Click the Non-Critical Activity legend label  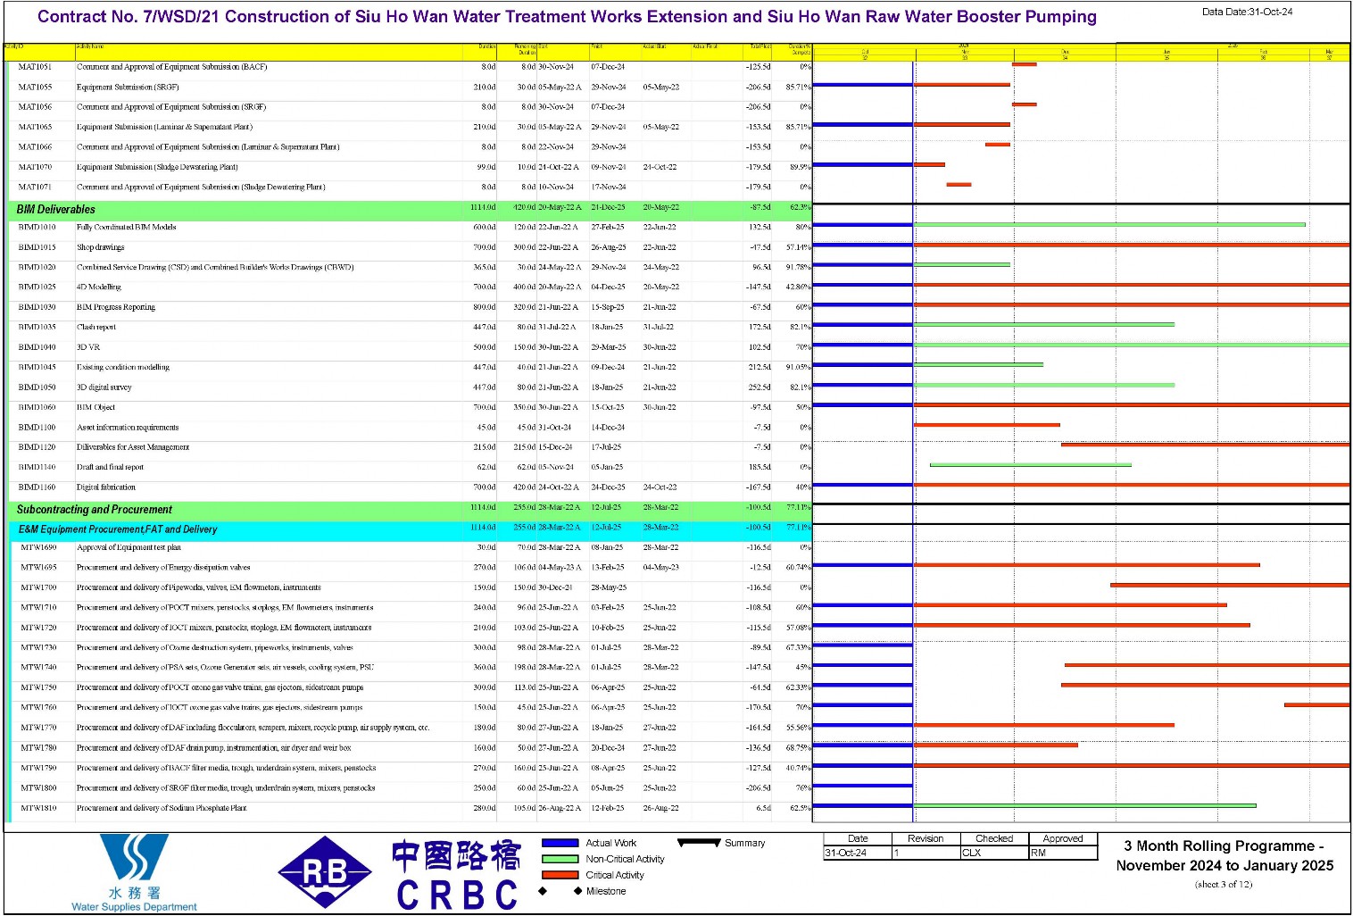pos(625,859)
